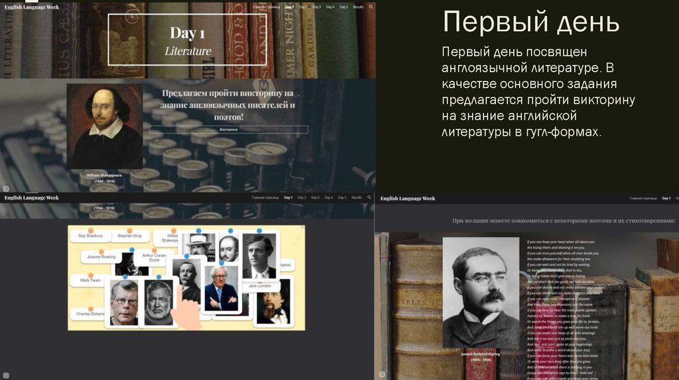Open Главная страница in the top Literature page navbar
679x380 pixels.
click(267, 7)
